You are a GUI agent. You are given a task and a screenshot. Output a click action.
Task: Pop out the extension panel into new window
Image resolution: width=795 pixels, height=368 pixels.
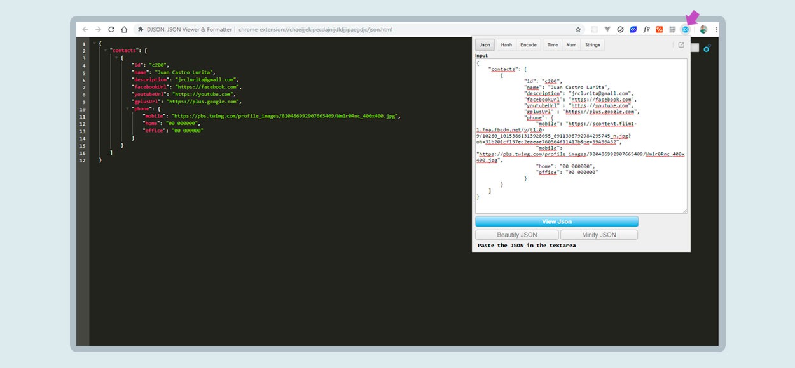pos(681,45)
